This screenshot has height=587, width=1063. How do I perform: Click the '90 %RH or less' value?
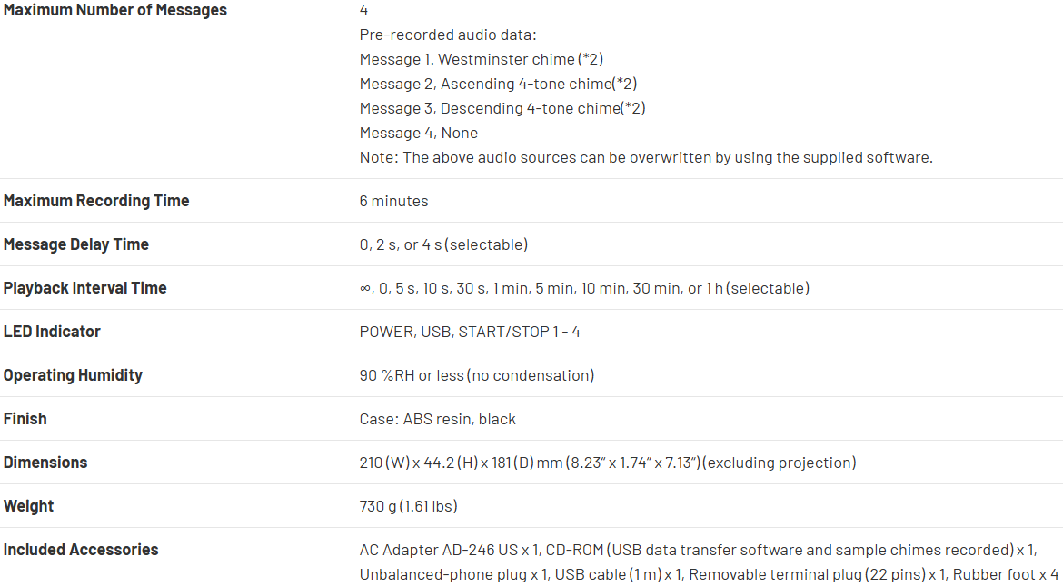point(477,375)
